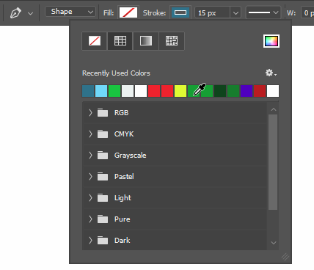This screenshot has width=314, height=270.
Task: Pick the yellow recent color swatch
Action: (x=180, y=91)
